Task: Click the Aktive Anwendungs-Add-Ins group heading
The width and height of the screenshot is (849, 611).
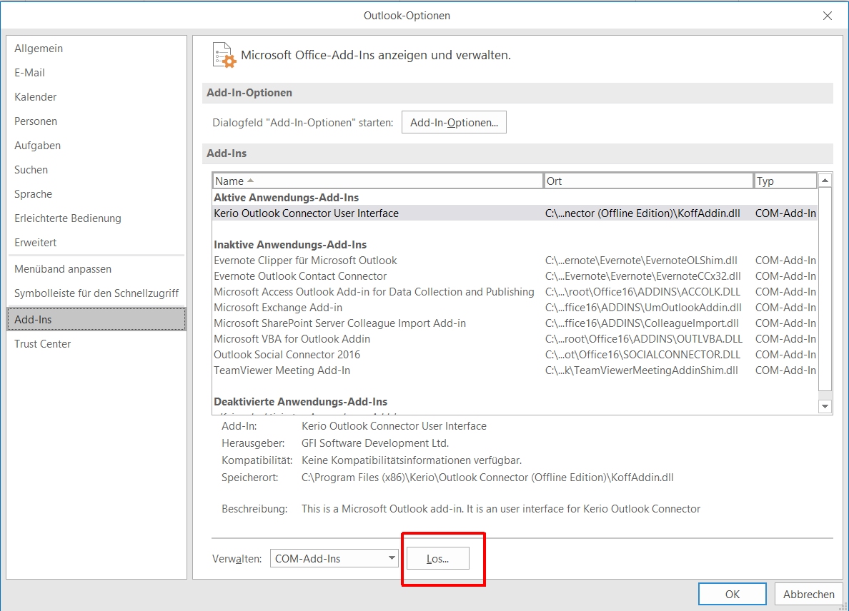Action: tap(286, 197)
